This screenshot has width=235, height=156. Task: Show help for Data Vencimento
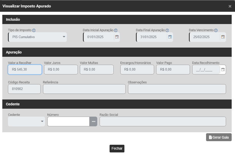[216, 30]
